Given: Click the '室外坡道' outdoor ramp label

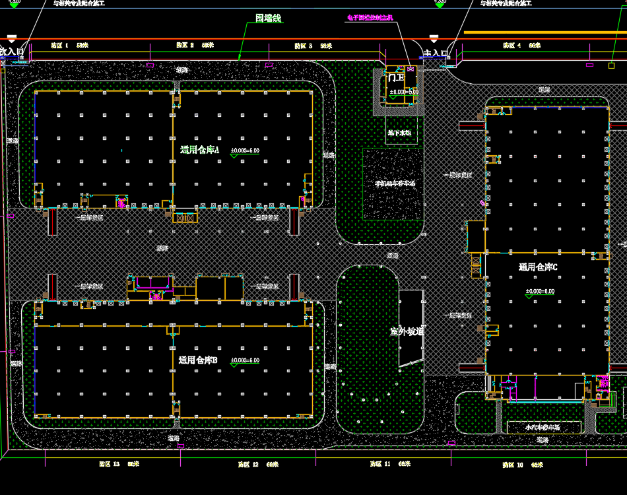Looking at the screenshot, I should [x=407, y=331].
